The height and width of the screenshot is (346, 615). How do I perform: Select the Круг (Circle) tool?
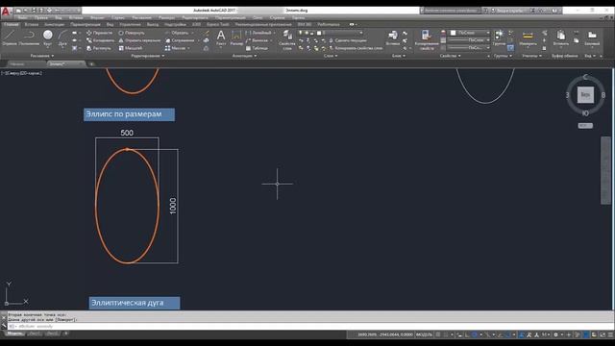click(x=48, y=38)
